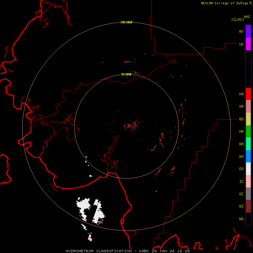Click the GC legend label
The image size is (253, 253).
point(241,194)
